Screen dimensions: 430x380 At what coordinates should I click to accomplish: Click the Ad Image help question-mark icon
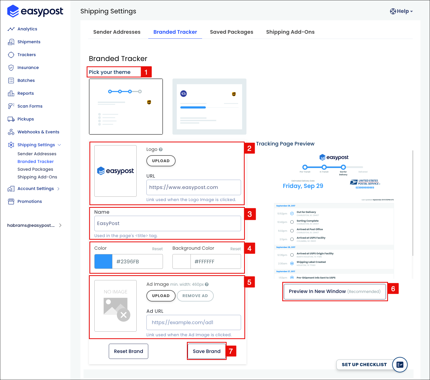point(207,284)
